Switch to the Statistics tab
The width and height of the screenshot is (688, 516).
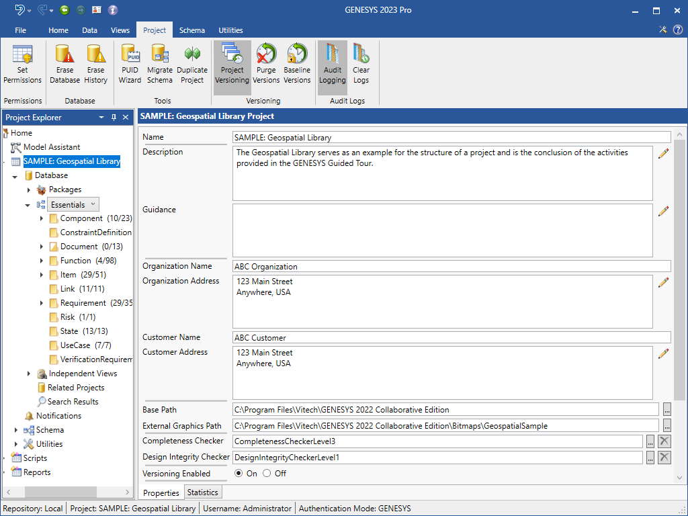click(x=202, y=492)
